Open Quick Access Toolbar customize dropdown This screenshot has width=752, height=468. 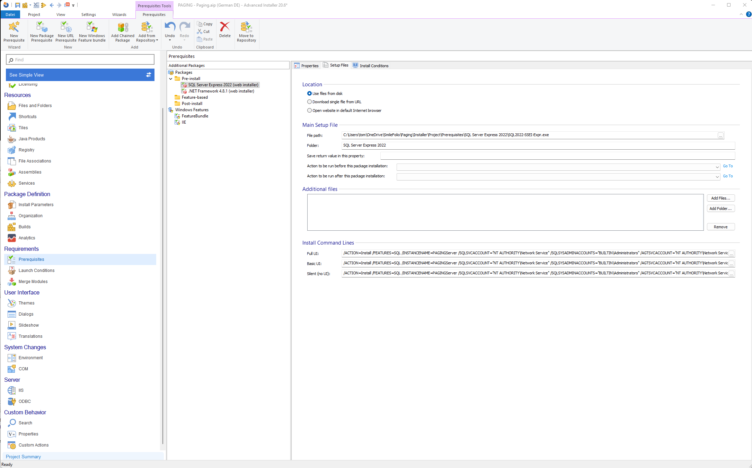click(73, 5)
